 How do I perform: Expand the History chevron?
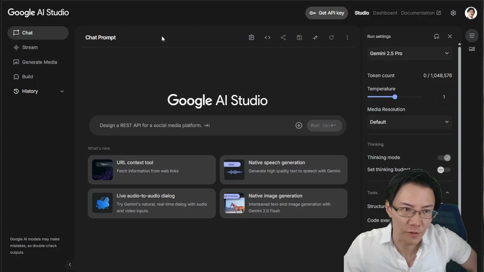[62, 91]
